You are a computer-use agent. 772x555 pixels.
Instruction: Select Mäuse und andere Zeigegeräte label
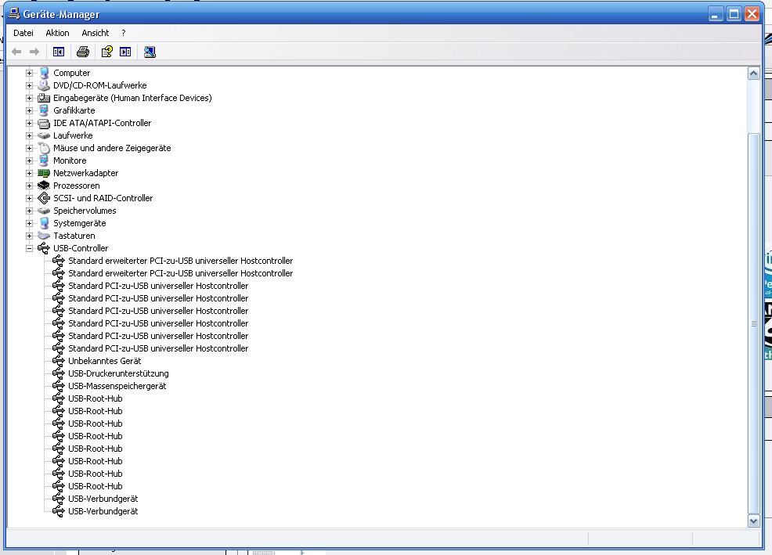pos(112,148)
